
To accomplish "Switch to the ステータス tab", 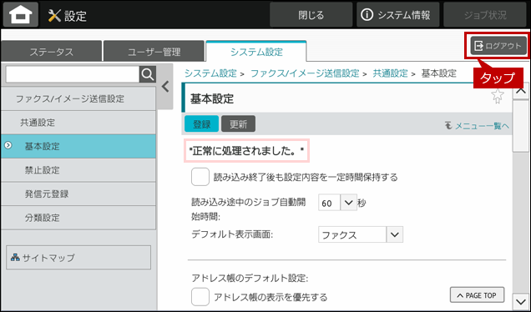I will 51,52.
